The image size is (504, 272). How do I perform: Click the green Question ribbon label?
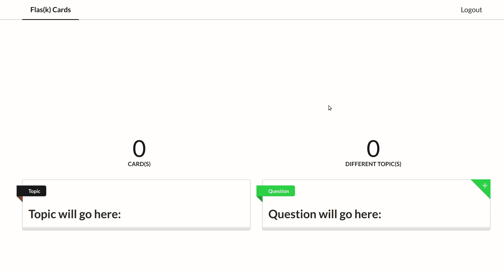[x=278, y=191]
